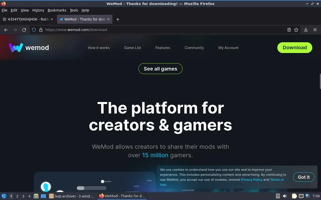Bookmark this page with the star
Screen dimensions: 321x200
click(296, 30)
